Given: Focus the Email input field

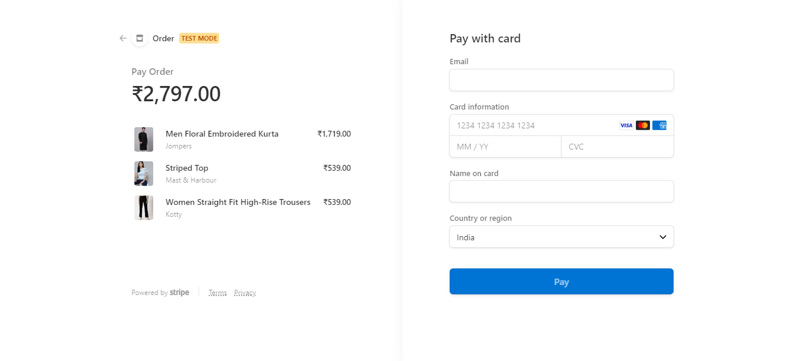Looking at the screenshot, I should click(x=561, y=80).
